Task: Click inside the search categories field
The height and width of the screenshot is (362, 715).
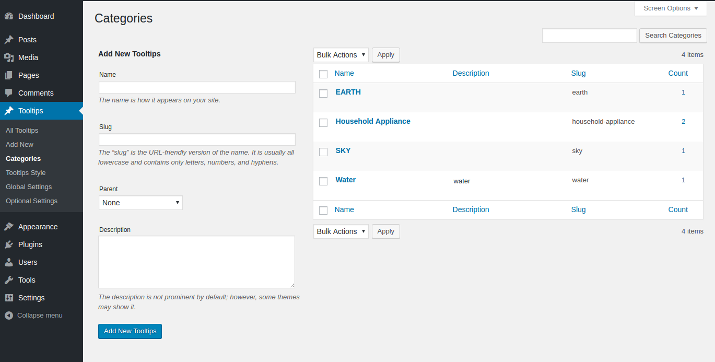Action: tap(589, 35)
